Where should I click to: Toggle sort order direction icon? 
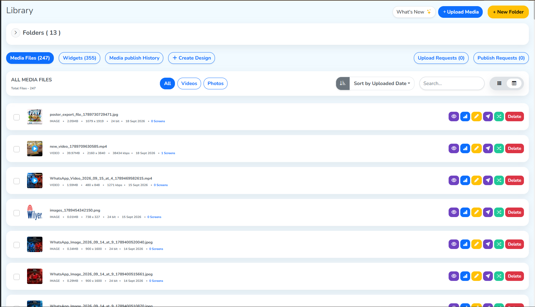343,83
